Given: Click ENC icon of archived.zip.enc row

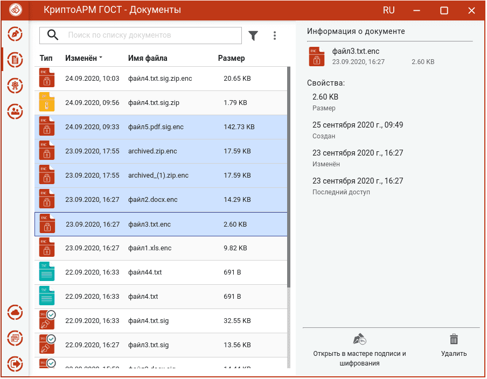Looking at the screenshot, I should (47, 150).
